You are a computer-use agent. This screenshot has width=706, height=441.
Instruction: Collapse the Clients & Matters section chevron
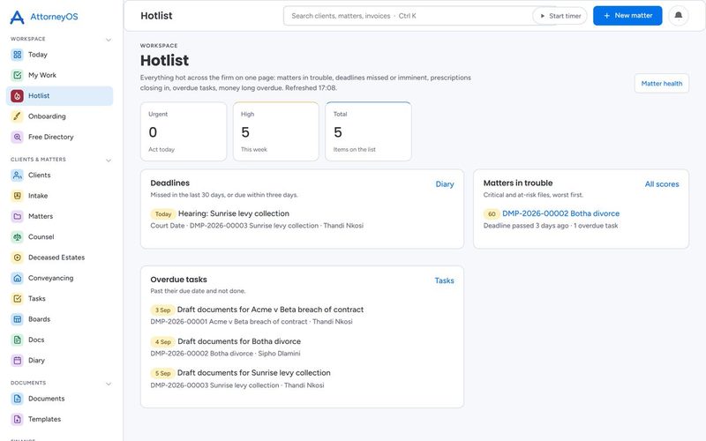click(109, 161)
